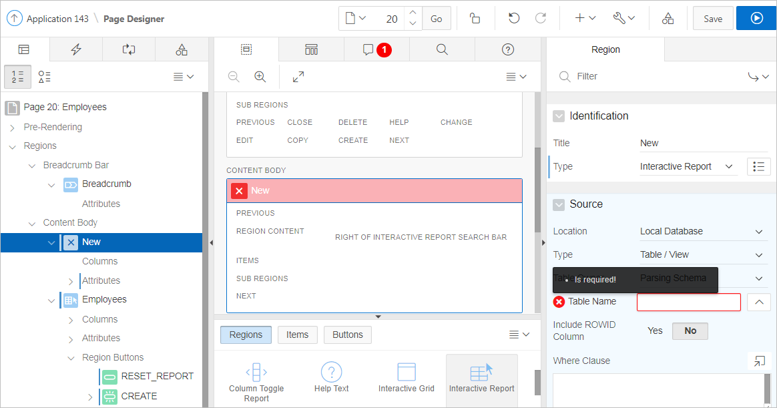Click the Undo arrow in toolbar
Image resolution: width=777 pixels, height=408 pixels.
(x=513, y=19)
